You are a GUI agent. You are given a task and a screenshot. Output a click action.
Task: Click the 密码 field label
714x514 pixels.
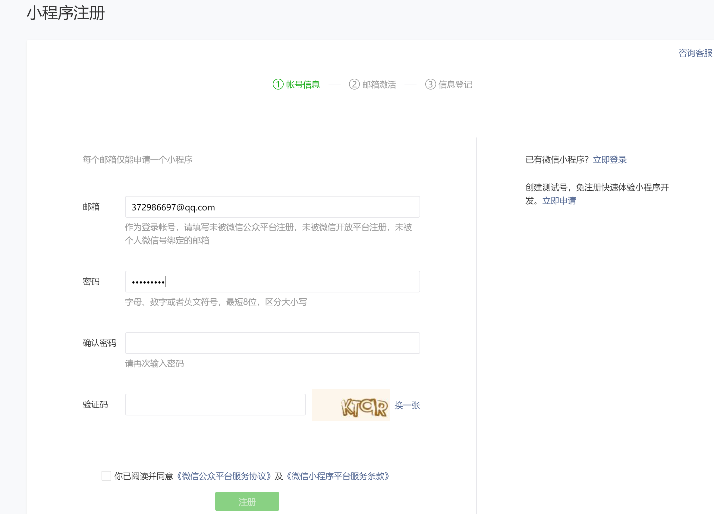point(91,281)
